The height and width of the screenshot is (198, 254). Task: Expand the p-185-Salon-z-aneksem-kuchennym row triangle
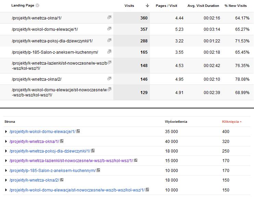pyautogui.click(x=6, y=170)
